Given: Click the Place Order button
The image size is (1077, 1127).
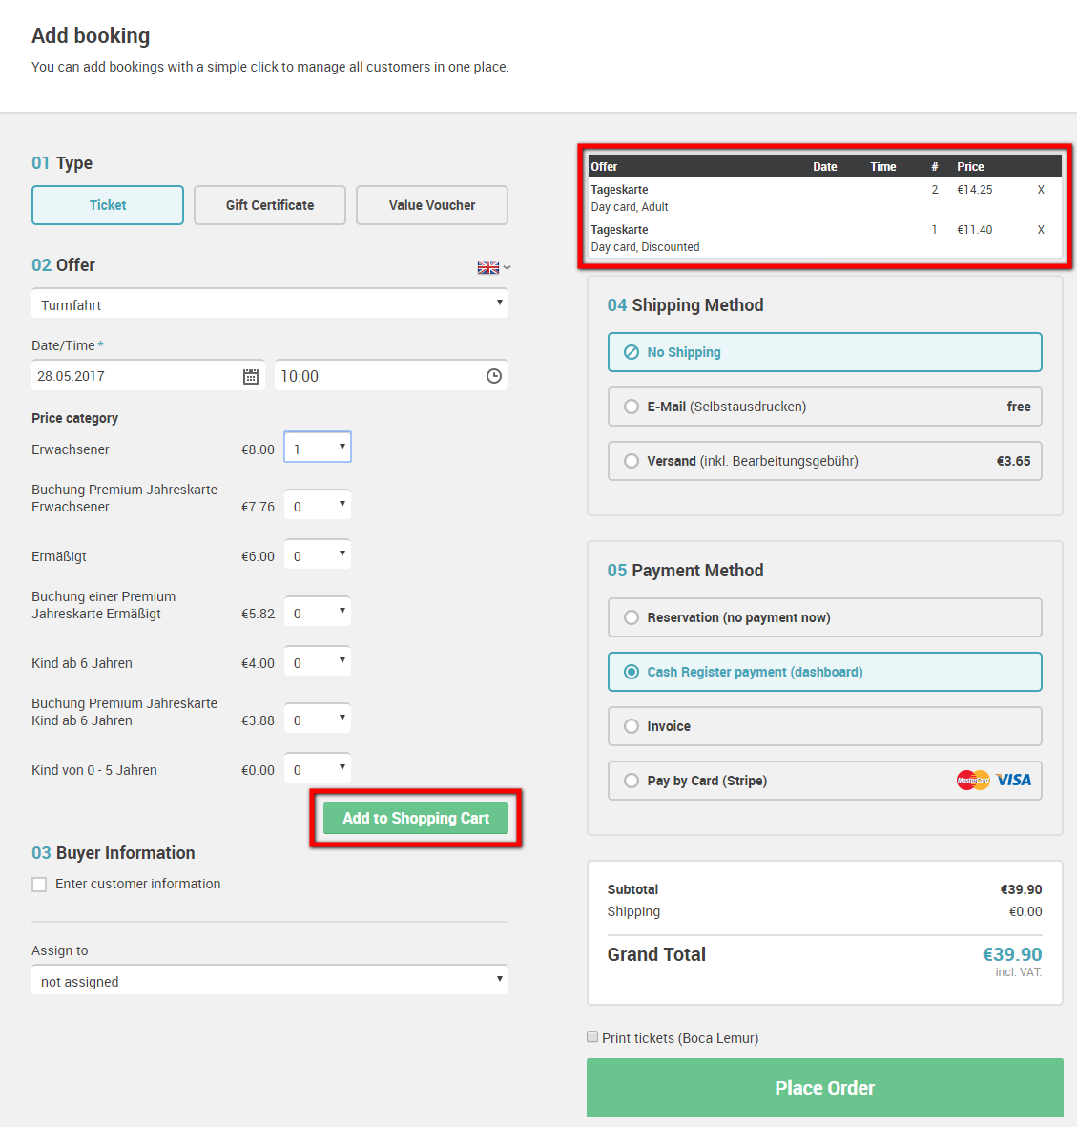Looking at the screenshot, I should tap(825, 1088).
